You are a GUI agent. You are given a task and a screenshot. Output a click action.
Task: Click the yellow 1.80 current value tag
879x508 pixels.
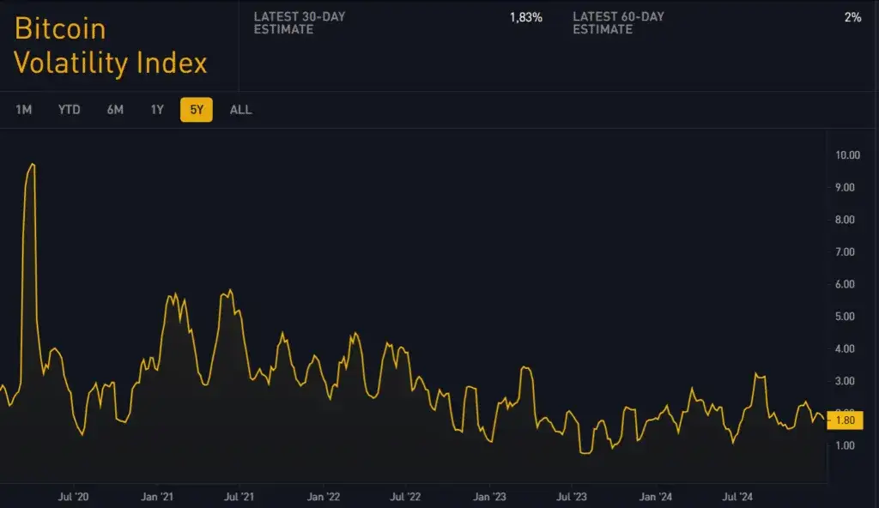click(845, 420)
